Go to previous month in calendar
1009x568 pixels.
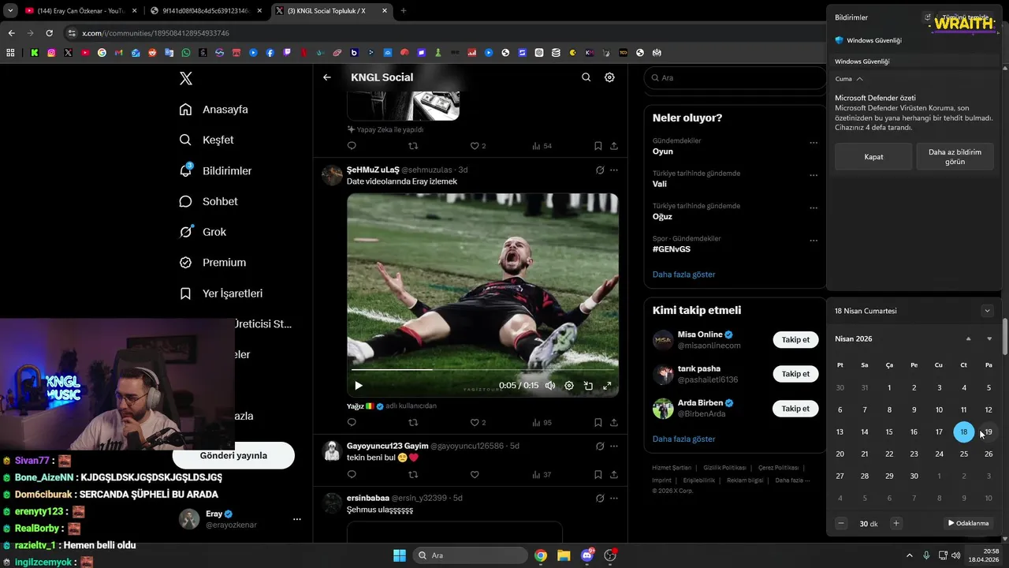point(968,338)
